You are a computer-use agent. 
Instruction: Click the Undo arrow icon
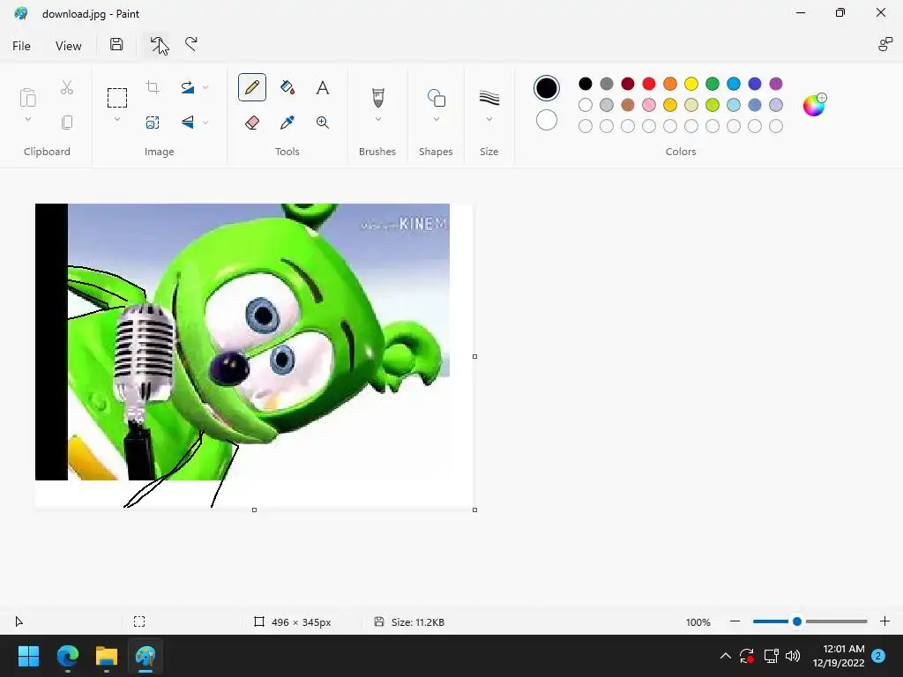tap(157, 44)
